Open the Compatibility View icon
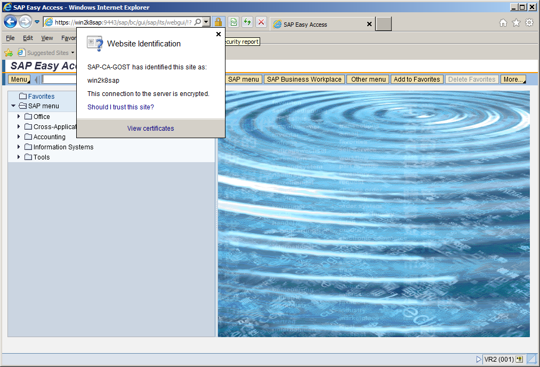Screen dimensions: 540x367 [233, 22]
